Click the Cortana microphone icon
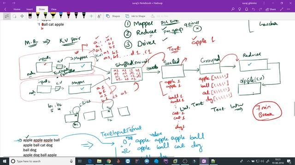The height and width of the screenshot is (165, 295). click(71, 161)
